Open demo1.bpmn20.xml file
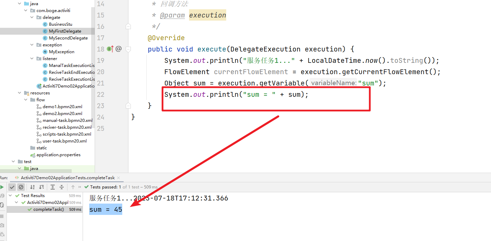Viewport: 491px width, 241px height. click(62, 107)
